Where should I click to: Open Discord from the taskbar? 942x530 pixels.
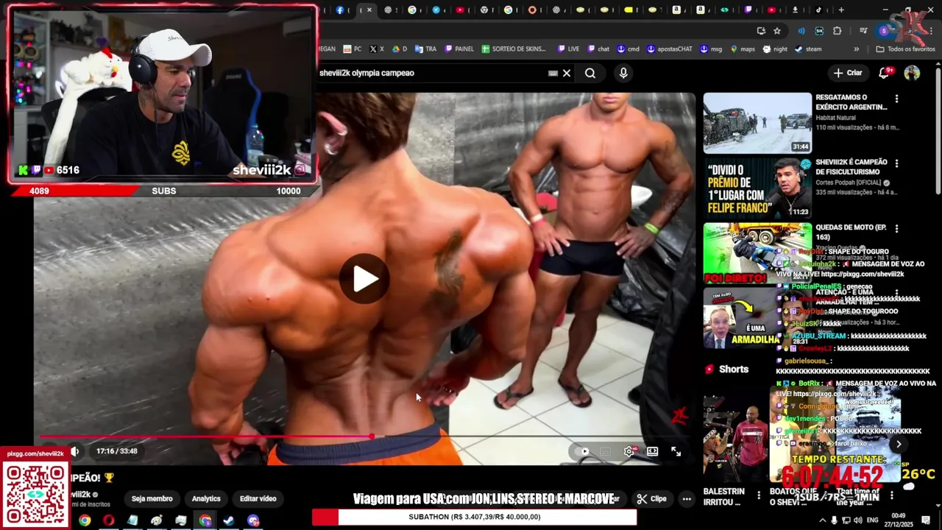click(x=253, y=520)
